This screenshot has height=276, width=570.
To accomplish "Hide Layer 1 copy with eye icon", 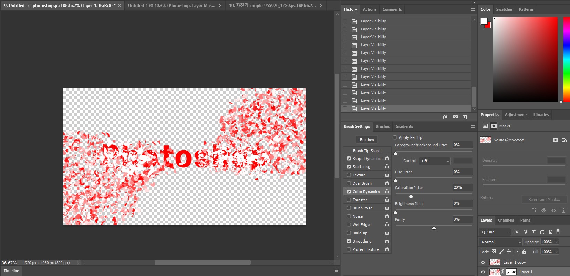I will pyautogui.click(x=483, y=263).
